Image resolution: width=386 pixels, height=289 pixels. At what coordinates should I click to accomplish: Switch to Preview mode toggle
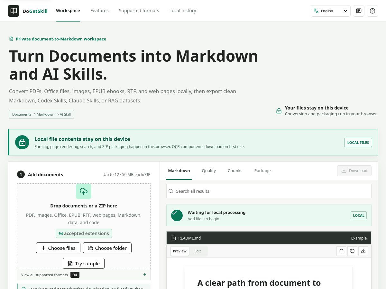(x=179, y=251)
